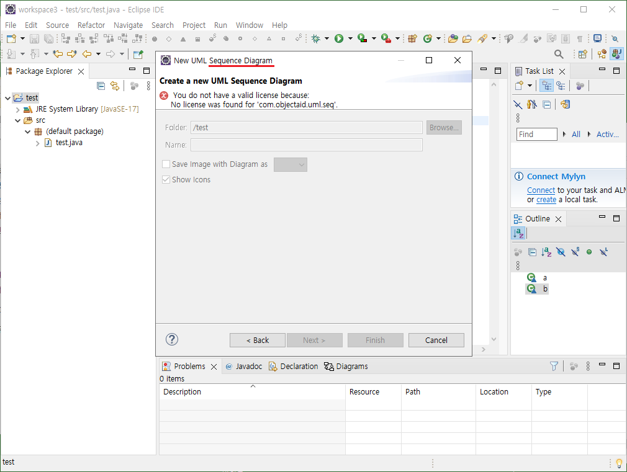Toggle Link with Editor in Package Explorer

pyautogui.click(x=115, y=86)
